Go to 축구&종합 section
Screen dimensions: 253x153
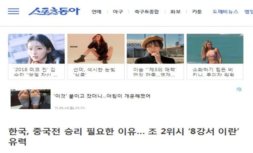point(147,12)
